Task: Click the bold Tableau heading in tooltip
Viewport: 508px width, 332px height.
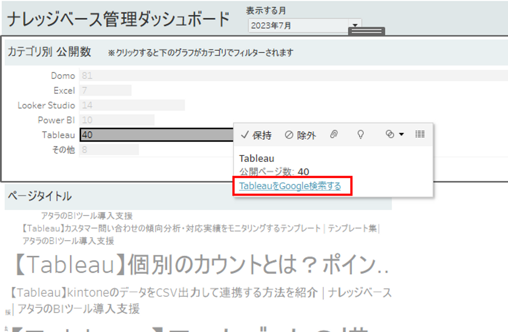Action: [x=257, y=159]
